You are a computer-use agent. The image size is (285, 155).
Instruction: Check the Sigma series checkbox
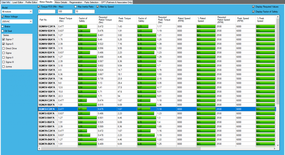[x=3, y=53]
